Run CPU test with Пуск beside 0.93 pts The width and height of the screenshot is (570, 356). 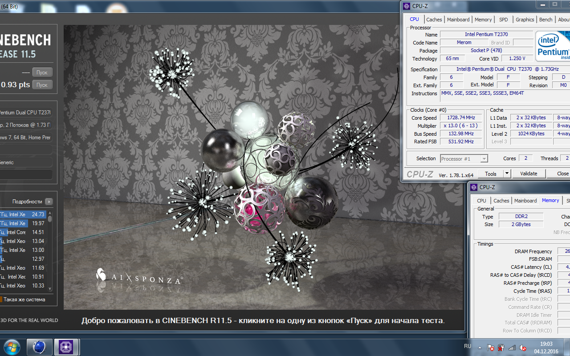pyautogui.click(x=42, y=85)
